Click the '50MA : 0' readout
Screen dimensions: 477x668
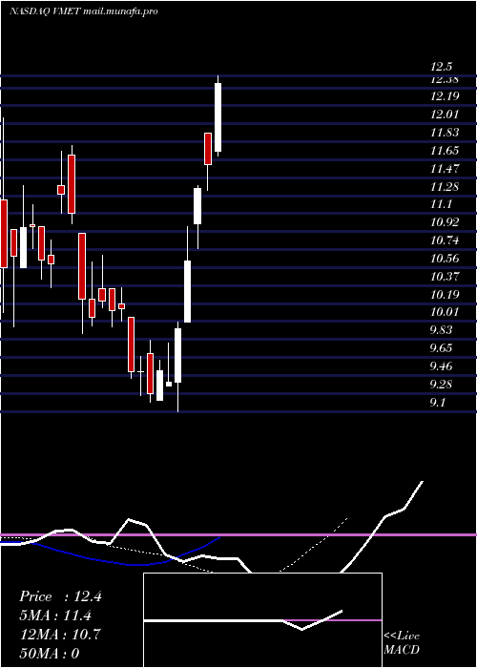click(x=50, y=654)
